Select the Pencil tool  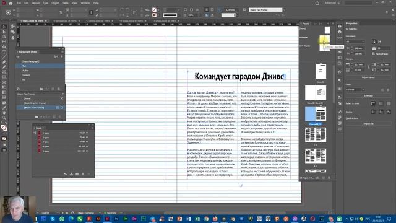coord(4,67)
